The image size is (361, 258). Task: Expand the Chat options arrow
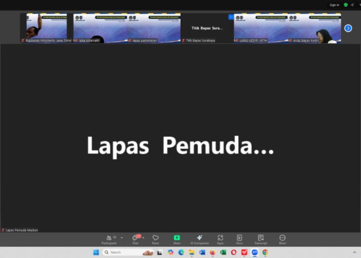pyautogui.click(x=143, y=237)
